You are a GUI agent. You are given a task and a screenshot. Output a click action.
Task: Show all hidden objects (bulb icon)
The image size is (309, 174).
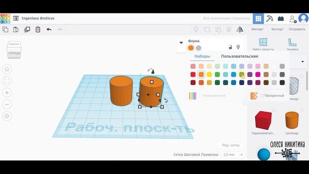point(196,29)
